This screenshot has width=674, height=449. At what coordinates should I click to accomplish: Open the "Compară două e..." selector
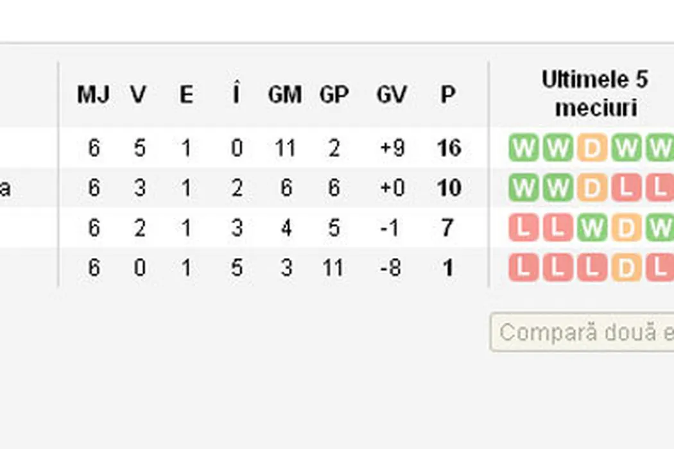582,332
